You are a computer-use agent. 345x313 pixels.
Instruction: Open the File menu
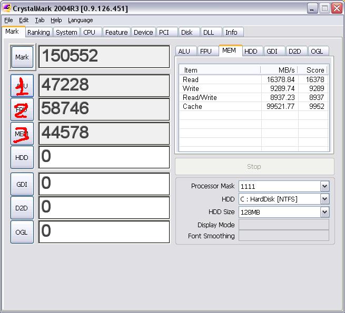pos(8,20)
